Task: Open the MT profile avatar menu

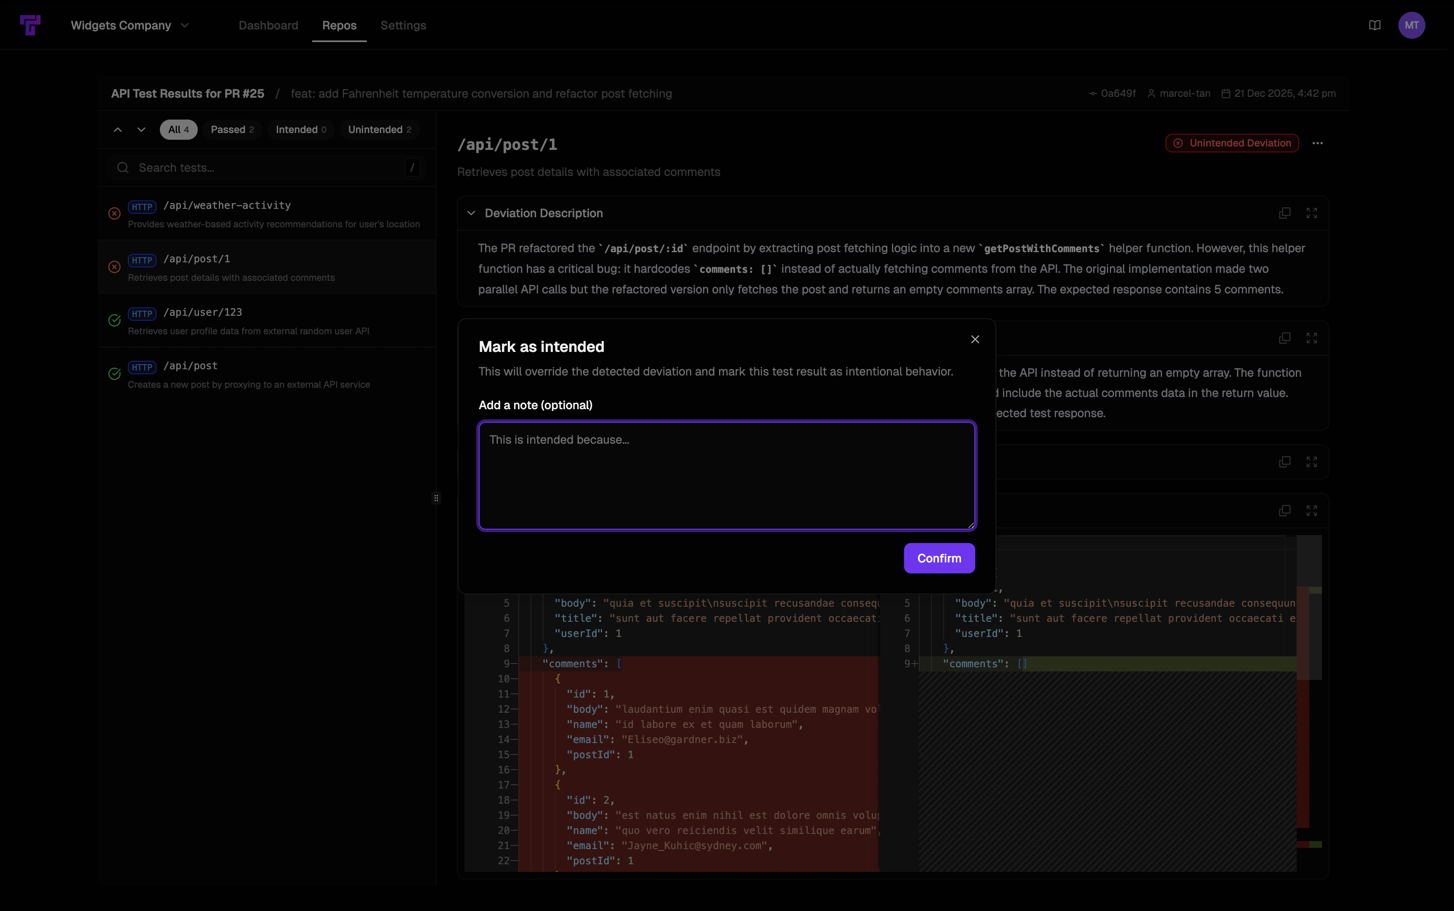Action: coord(1412,25)
